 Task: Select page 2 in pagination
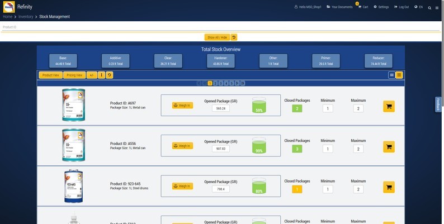(x=215, y=83)
